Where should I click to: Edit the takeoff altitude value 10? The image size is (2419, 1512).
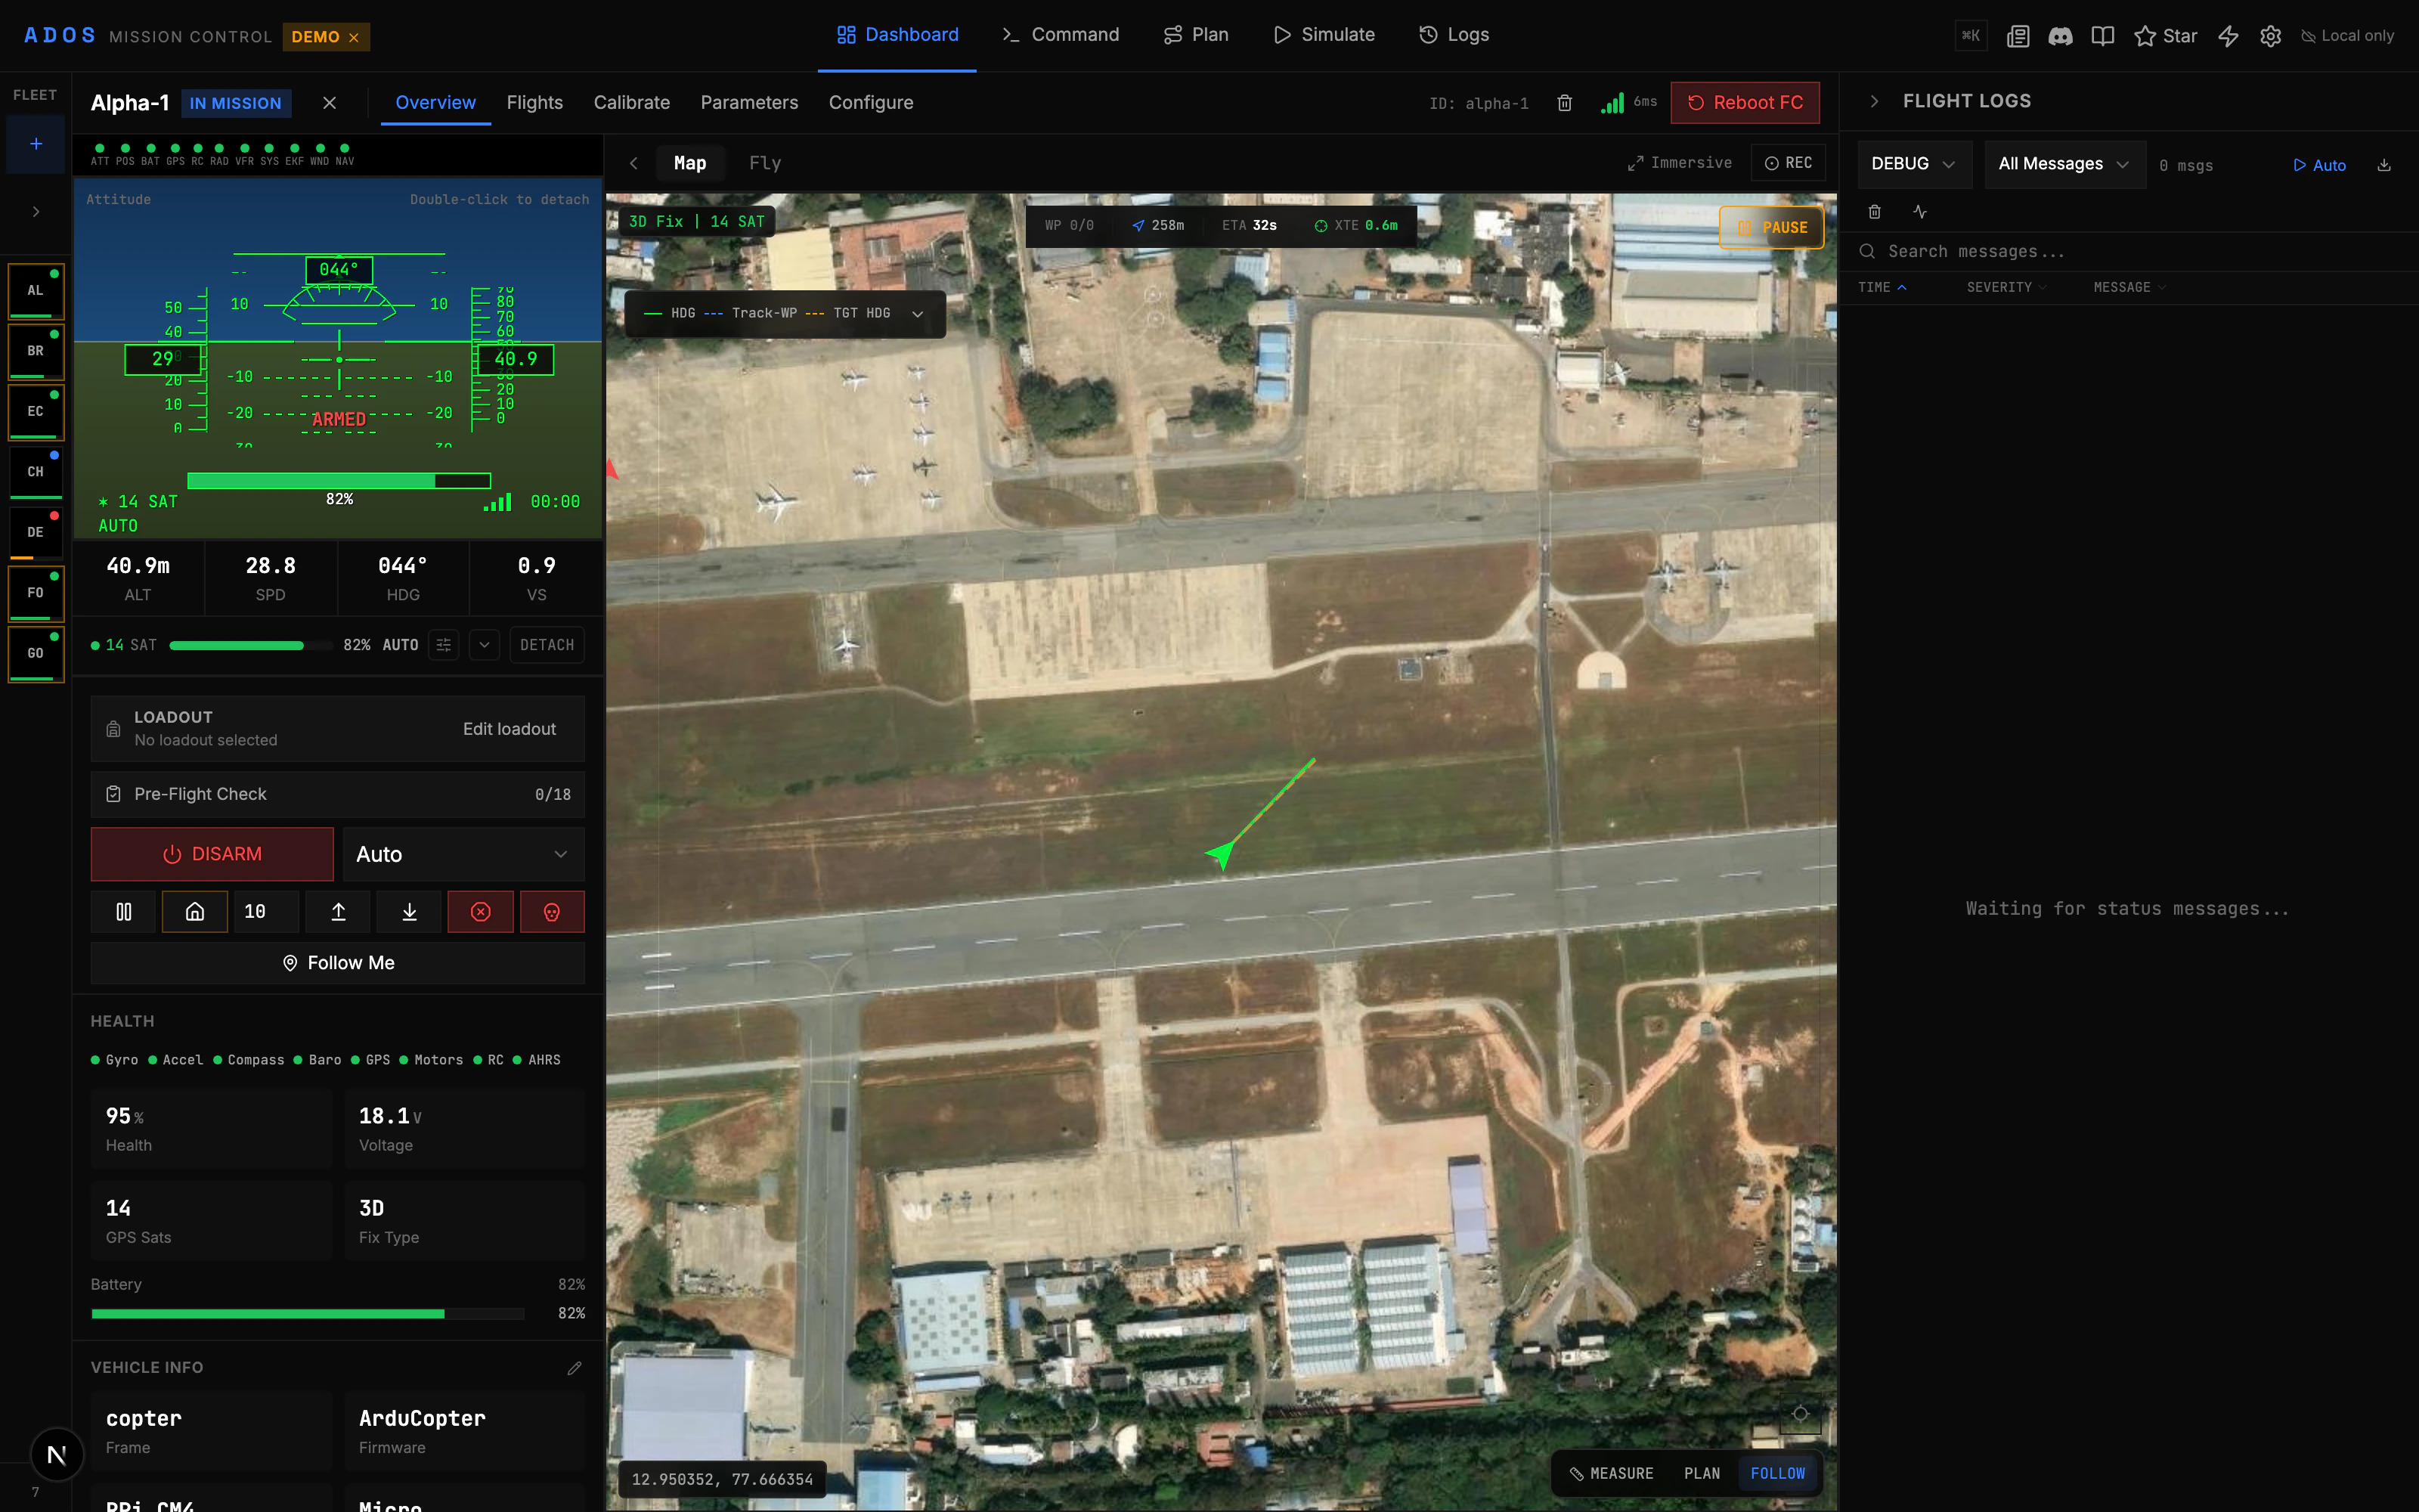pos(266,912)
